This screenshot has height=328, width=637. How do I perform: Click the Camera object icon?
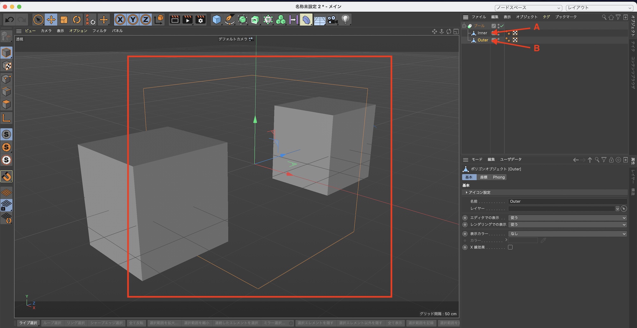pyautogui.click(x=333, y=20)
